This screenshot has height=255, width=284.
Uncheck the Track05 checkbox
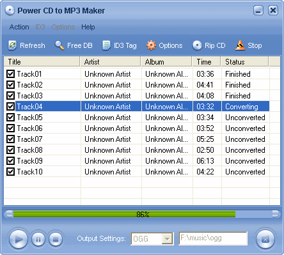tap(10, 117)
